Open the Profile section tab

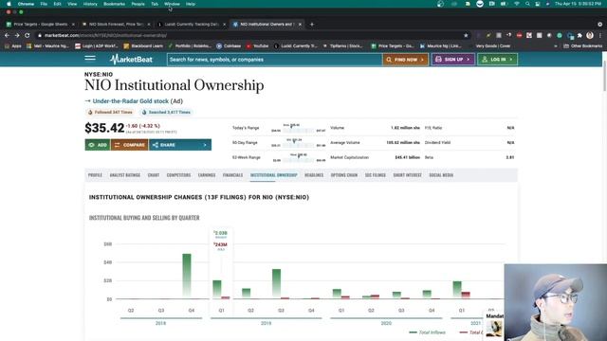[95, 175]
